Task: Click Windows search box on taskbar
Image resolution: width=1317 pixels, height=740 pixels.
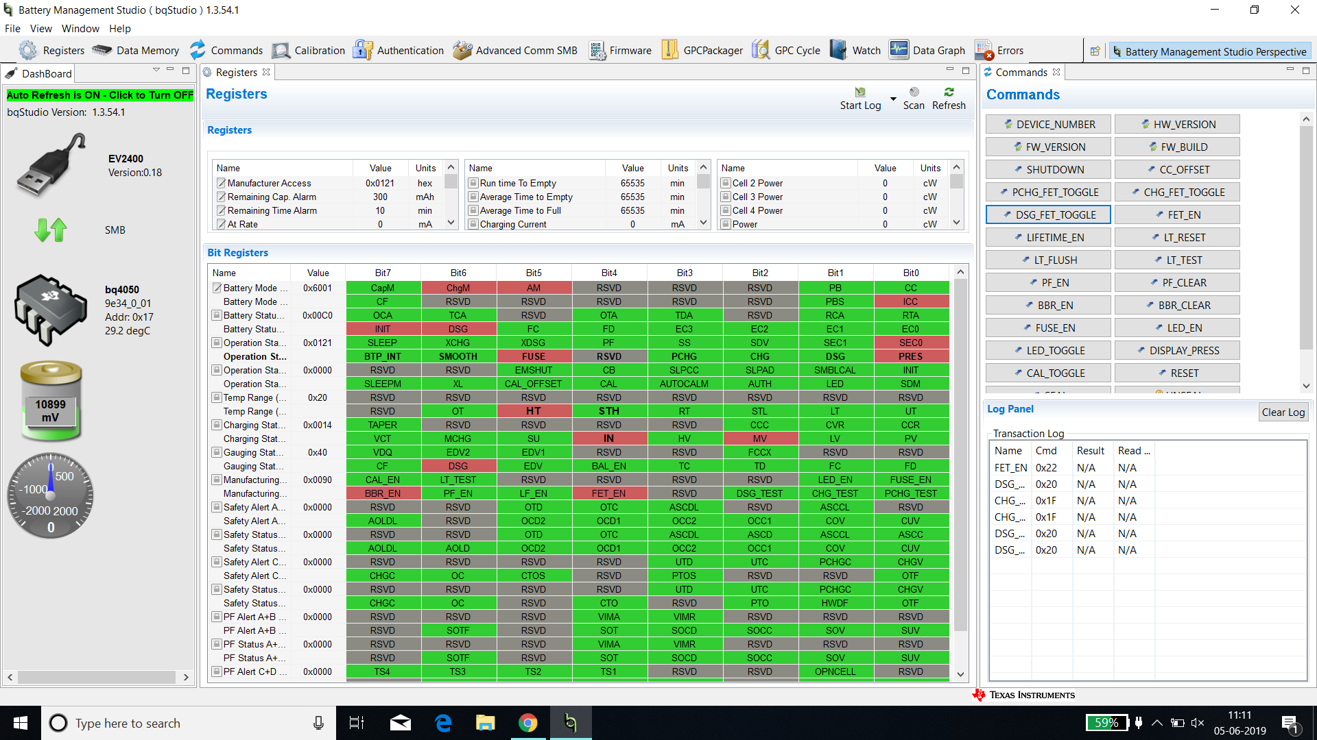Action: (189, 723)
